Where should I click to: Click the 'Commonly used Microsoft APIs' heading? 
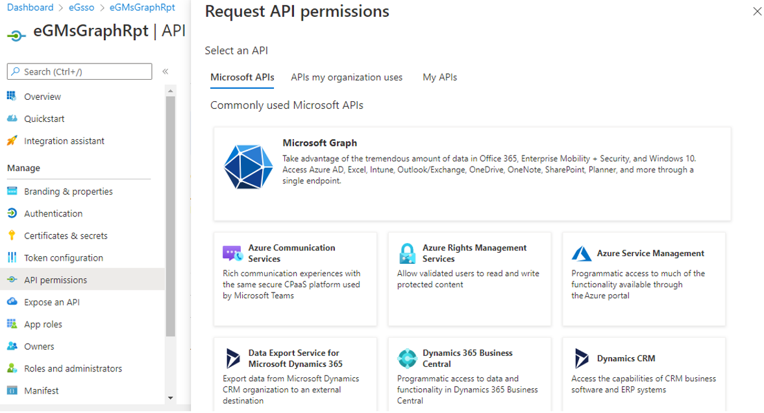click(x=286, y=105)
